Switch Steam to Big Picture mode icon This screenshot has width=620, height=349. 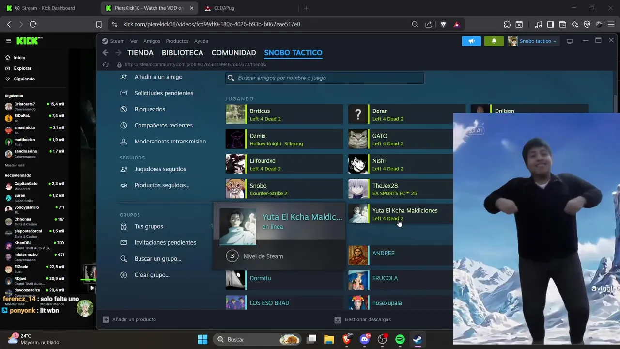570,41
